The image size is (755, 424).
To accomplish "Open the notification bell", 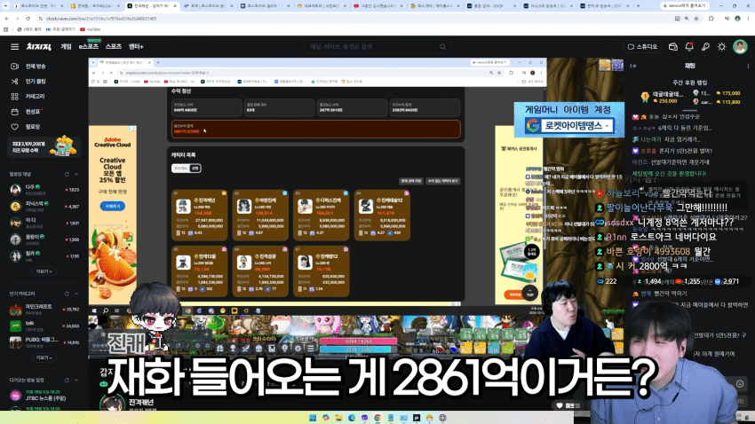I will point(689,47).
